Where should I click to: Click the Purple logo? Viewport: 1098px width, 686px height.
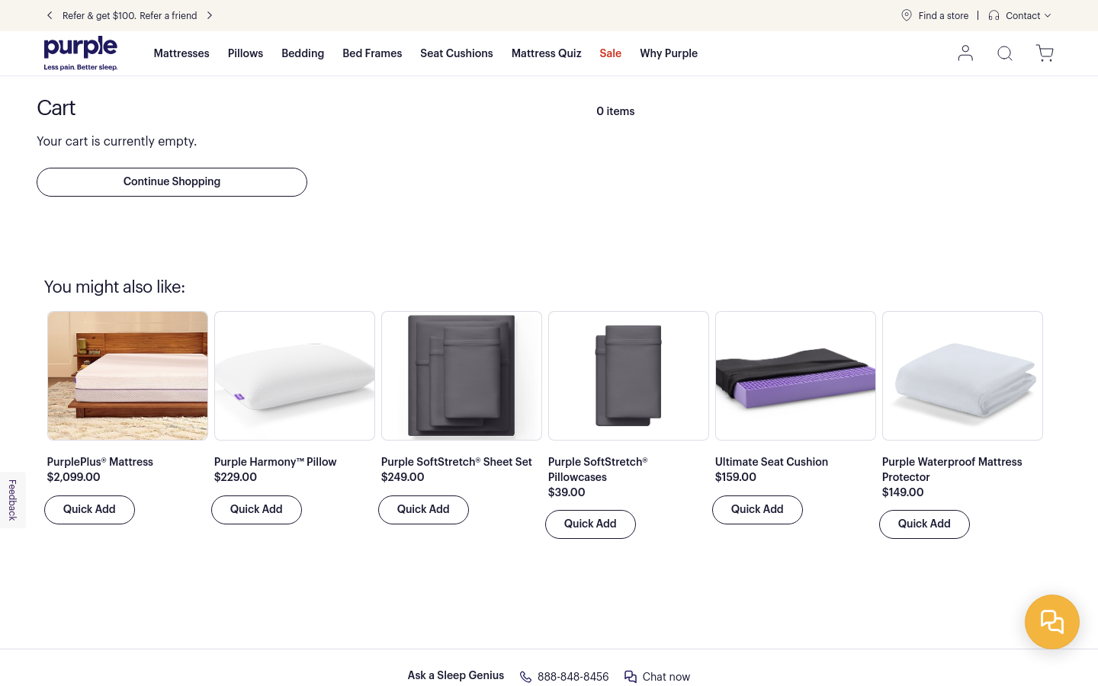(81, 53)
